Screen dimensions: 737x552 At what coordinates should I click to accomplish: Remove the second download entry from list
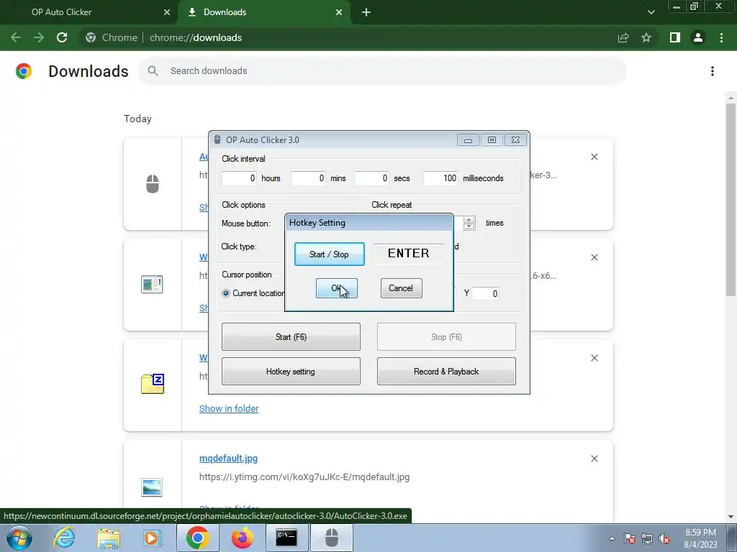pos(594,257)
